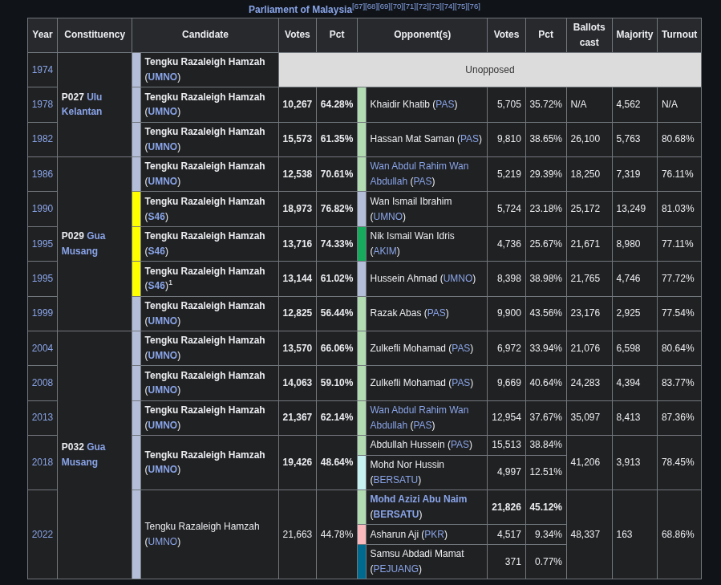The width and height of the screenshot is (721, 585).
Task: Follow the UMNO link in the 1974 row
Action: (162, 77)
